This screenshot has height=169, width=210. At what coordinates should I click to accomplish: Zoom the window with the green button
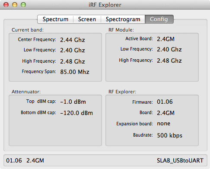[x=23, y=5]
